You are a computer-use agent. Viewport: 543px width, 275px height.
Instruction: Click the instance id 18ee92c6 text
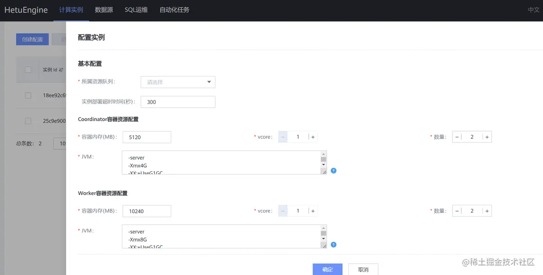point(54,95)
